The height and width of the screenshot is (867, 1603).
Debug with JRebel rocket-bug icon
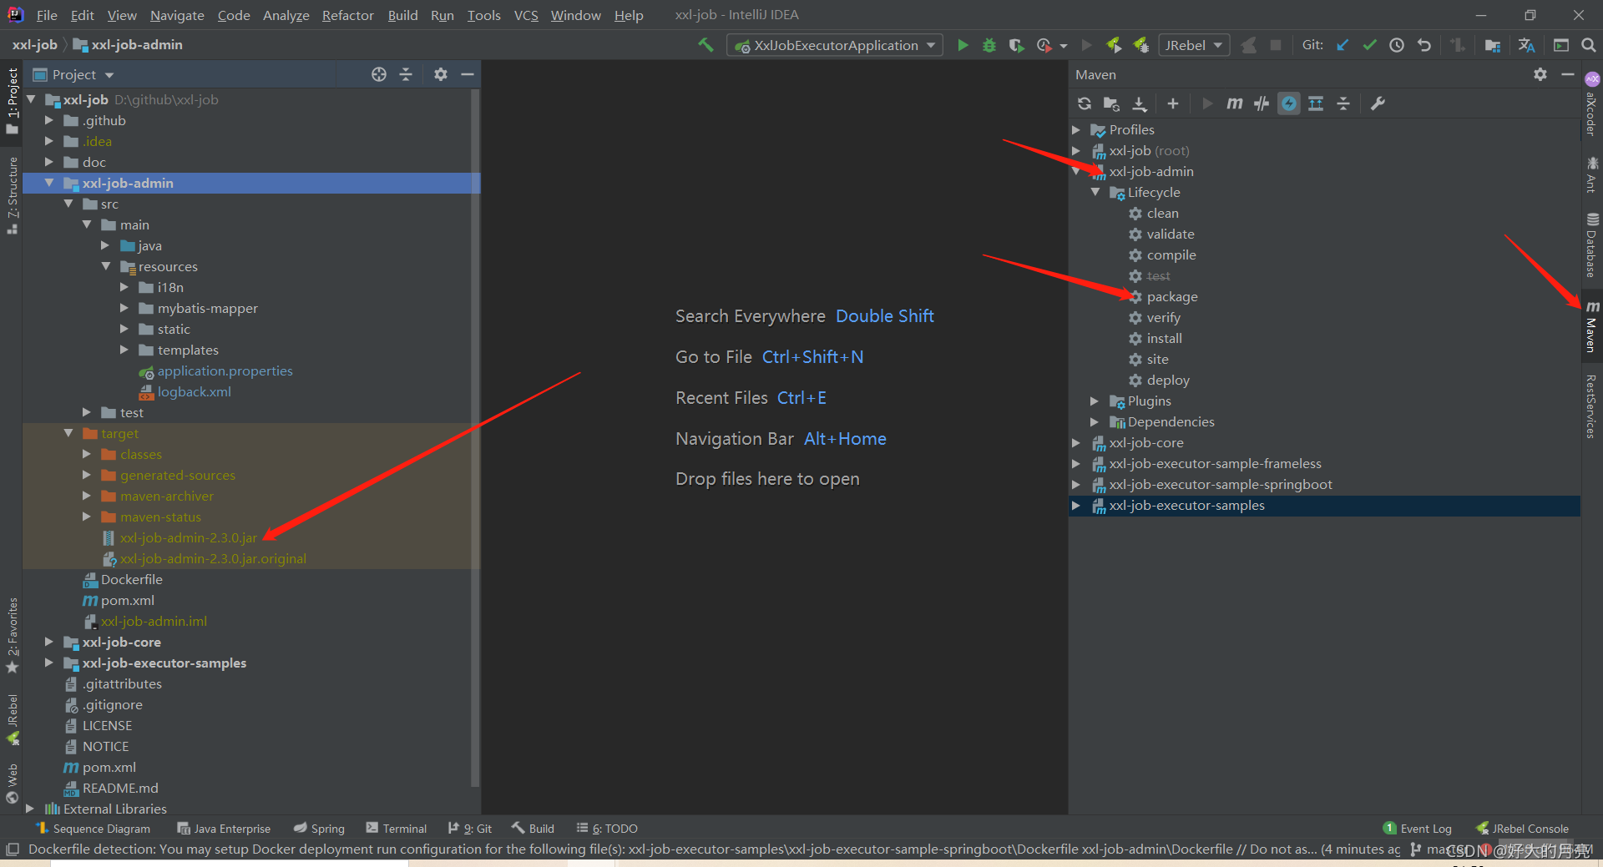pyautogui.click(x=1140, y=45)
